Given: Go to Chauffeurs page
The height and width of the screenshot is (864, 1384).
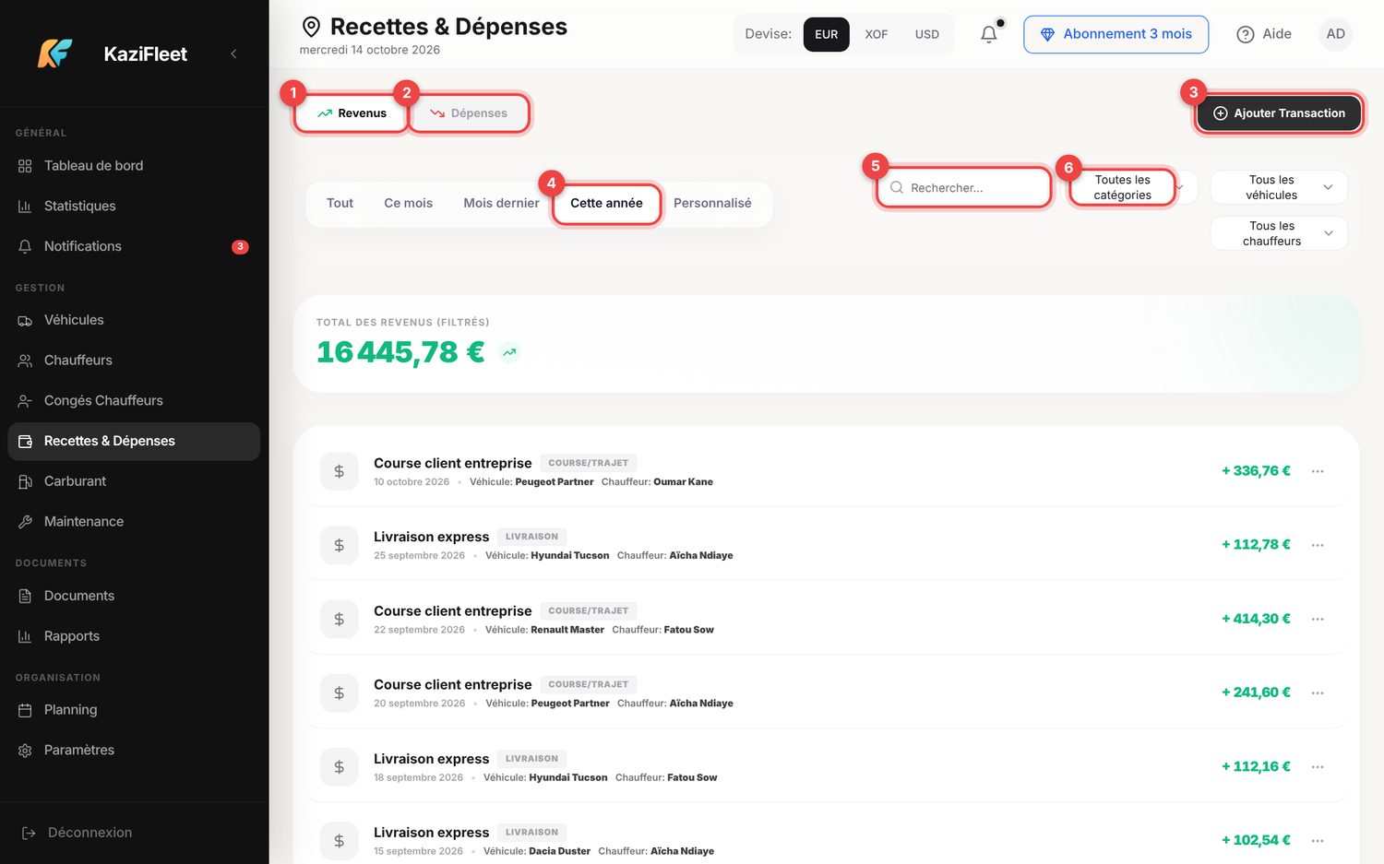Looking at the screenshot, I should (134, 361).
